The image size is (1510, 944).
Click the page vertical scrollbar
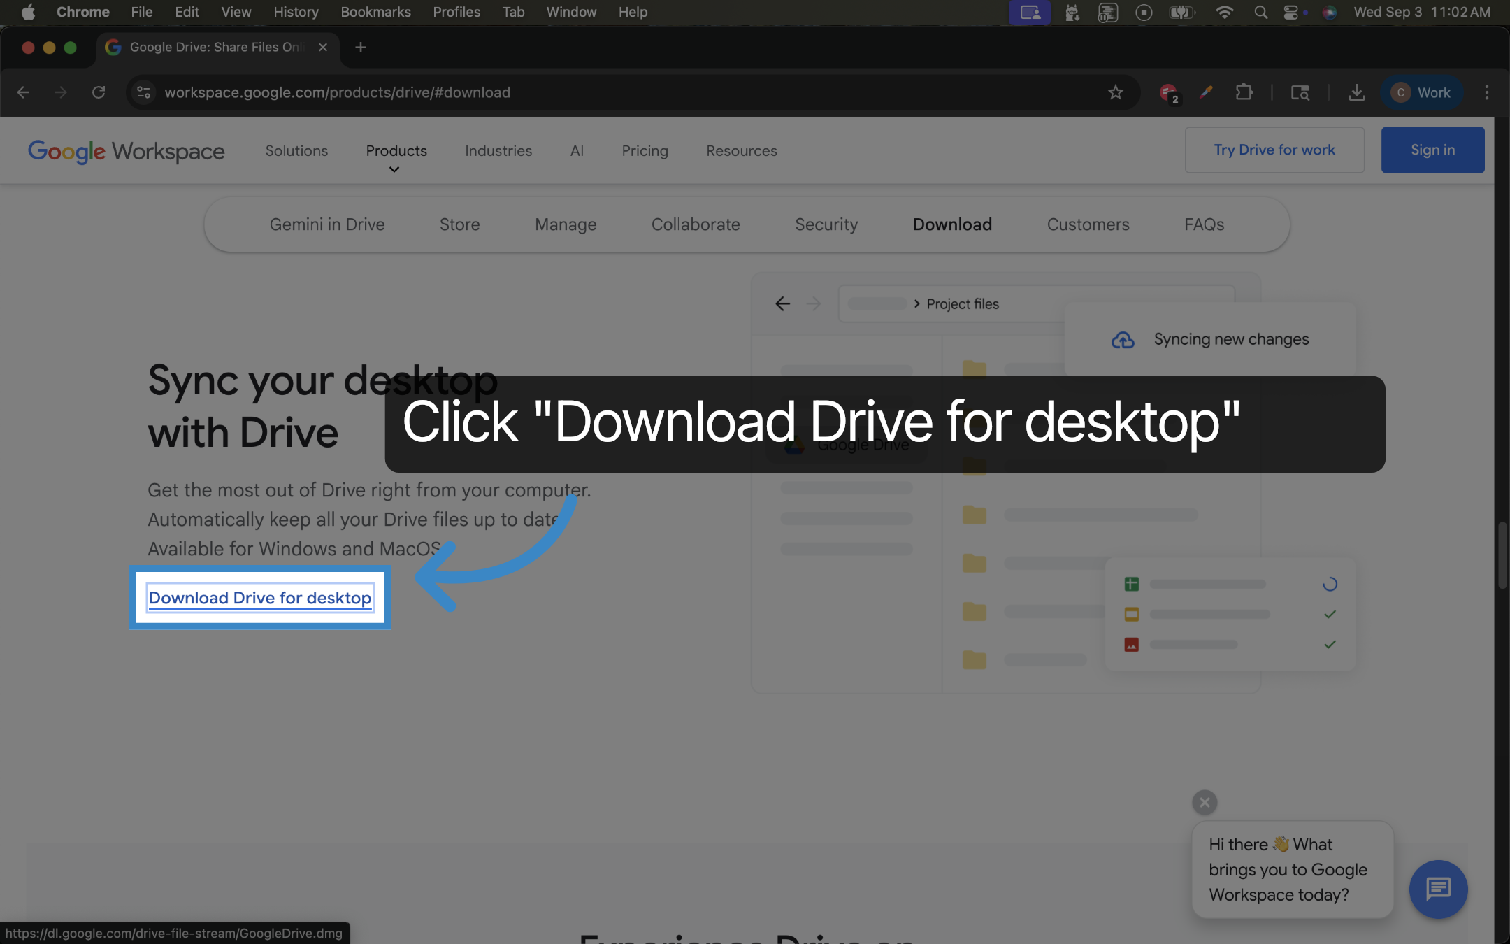coord(1502,555)
